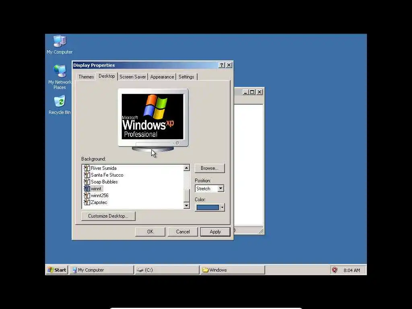This screenshot has width=412, height=309.
Task: Select the Recycle Bin desktop icon
Action: coord(60,105)
